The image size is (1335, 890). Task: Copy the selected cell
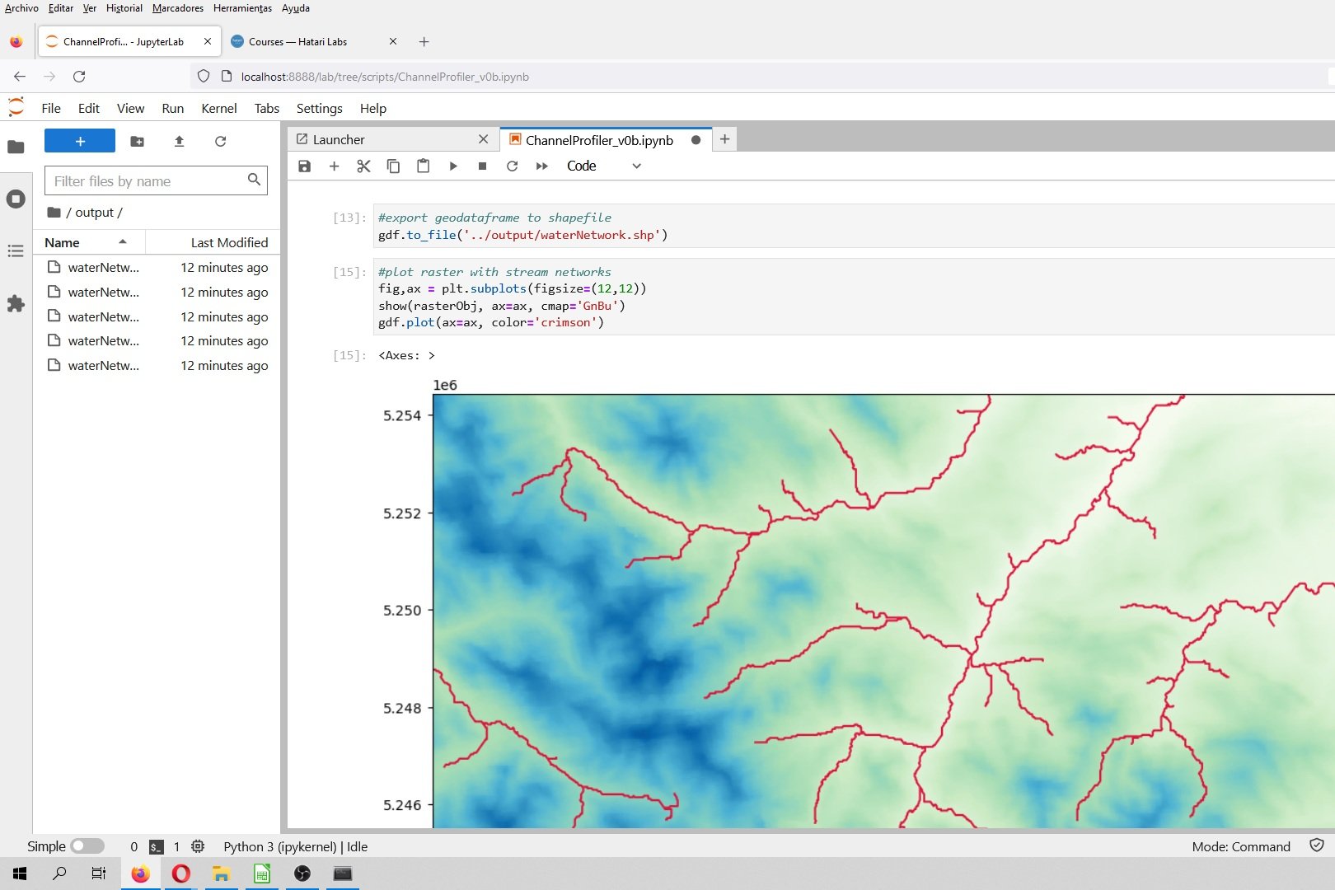(393, 166)
